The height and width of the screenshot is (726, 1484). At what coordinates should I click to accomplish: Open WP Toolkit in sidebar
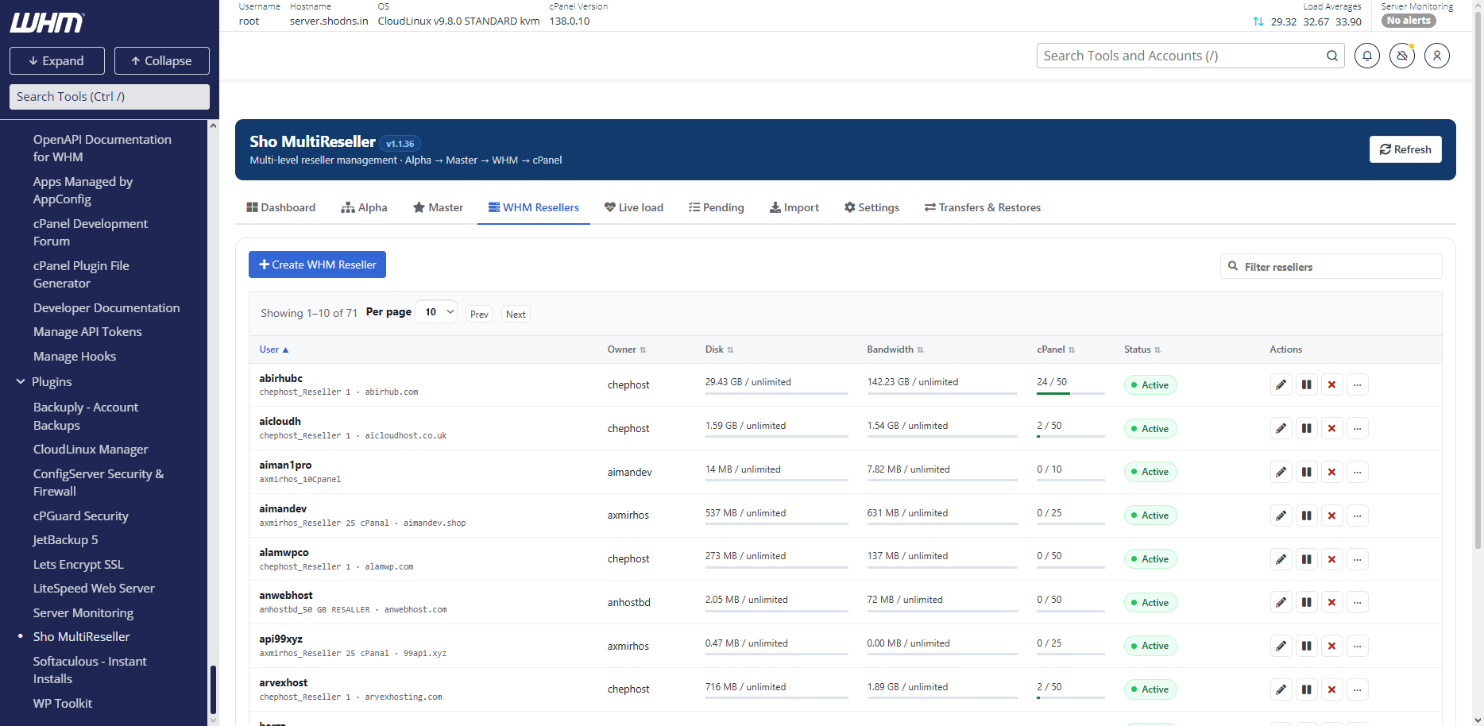tap(63, 704)
